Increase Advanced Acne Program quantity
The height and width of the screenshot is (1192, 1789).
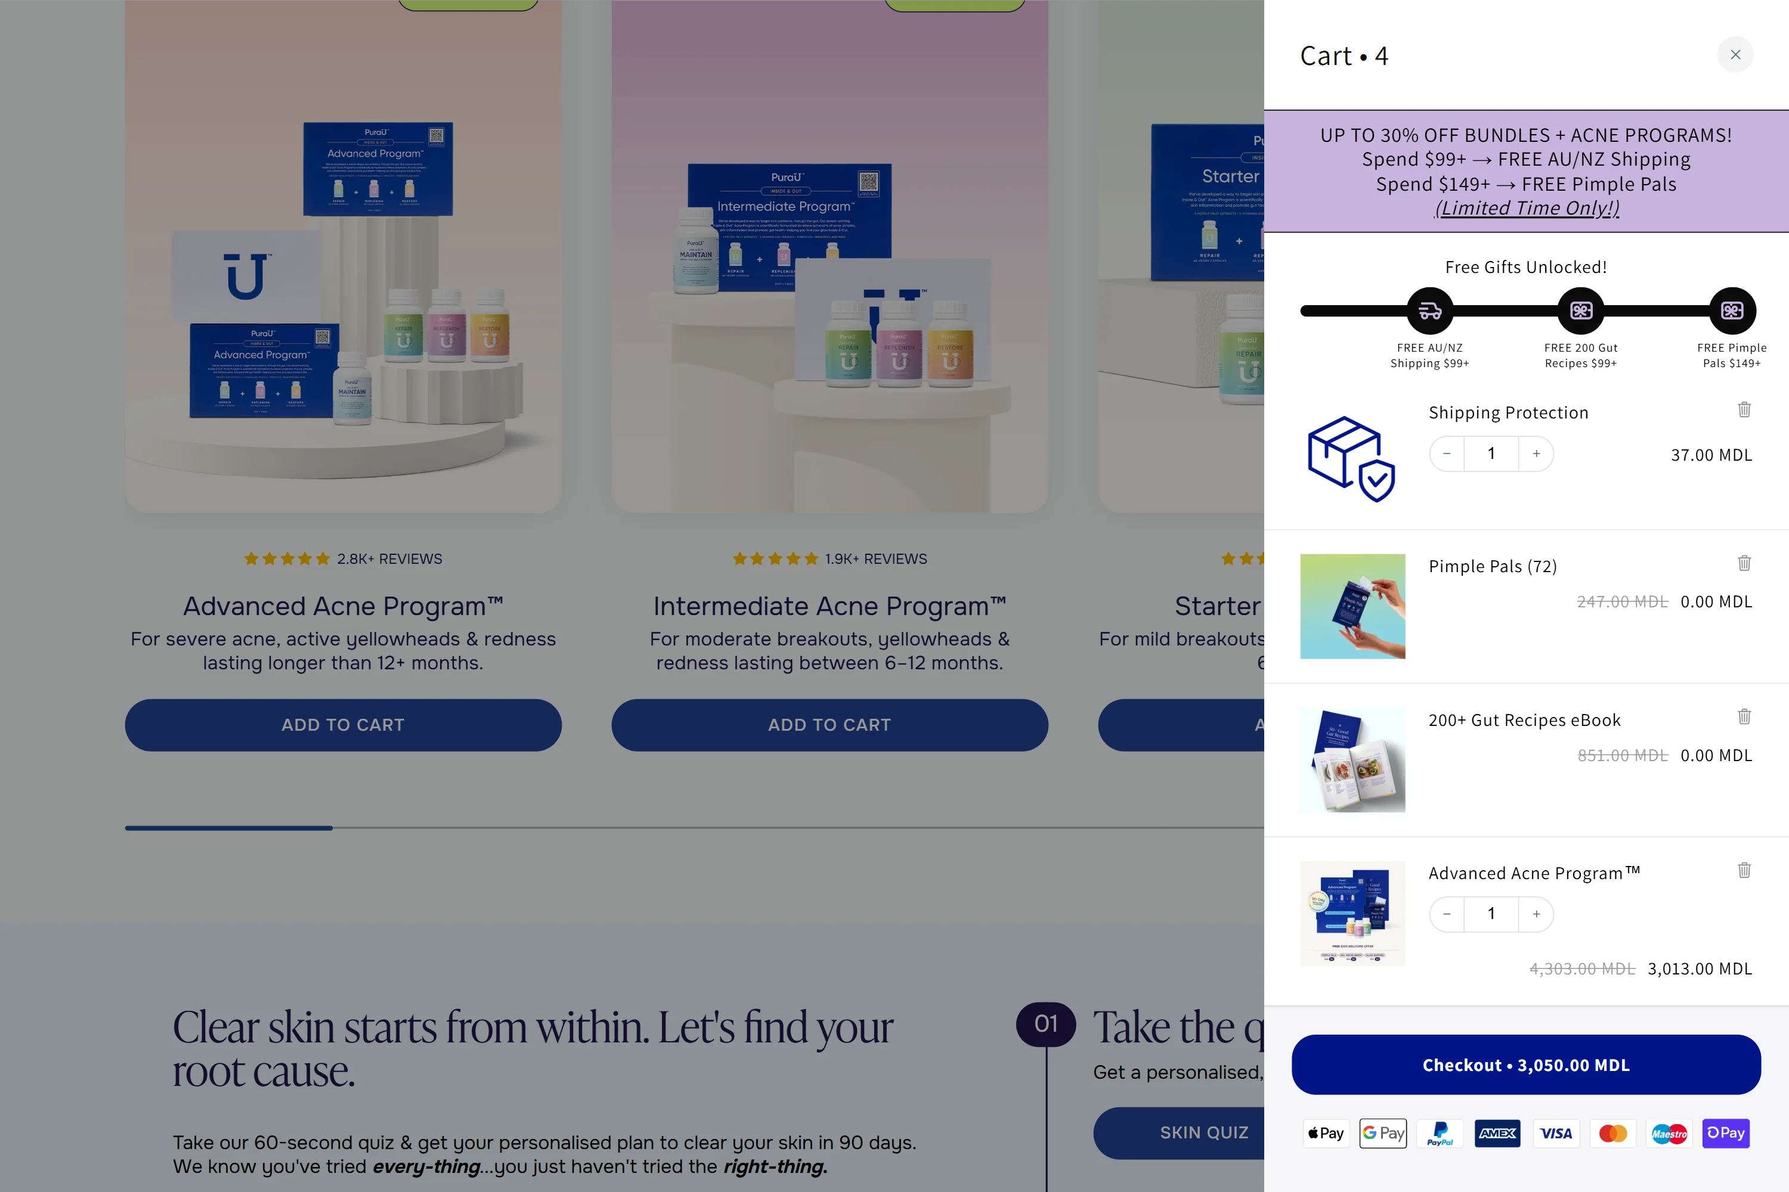tap(1536, 914)
